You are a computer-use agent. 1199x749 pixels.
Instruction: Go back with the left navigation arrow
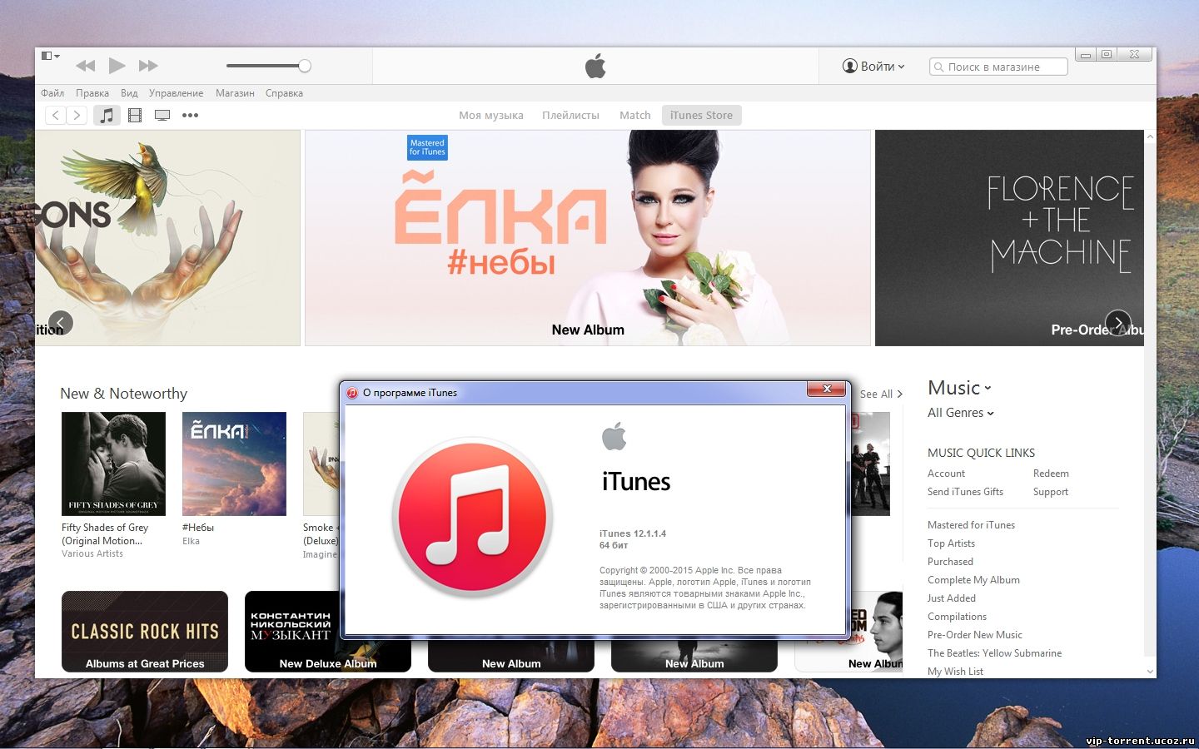click(55, 116)
